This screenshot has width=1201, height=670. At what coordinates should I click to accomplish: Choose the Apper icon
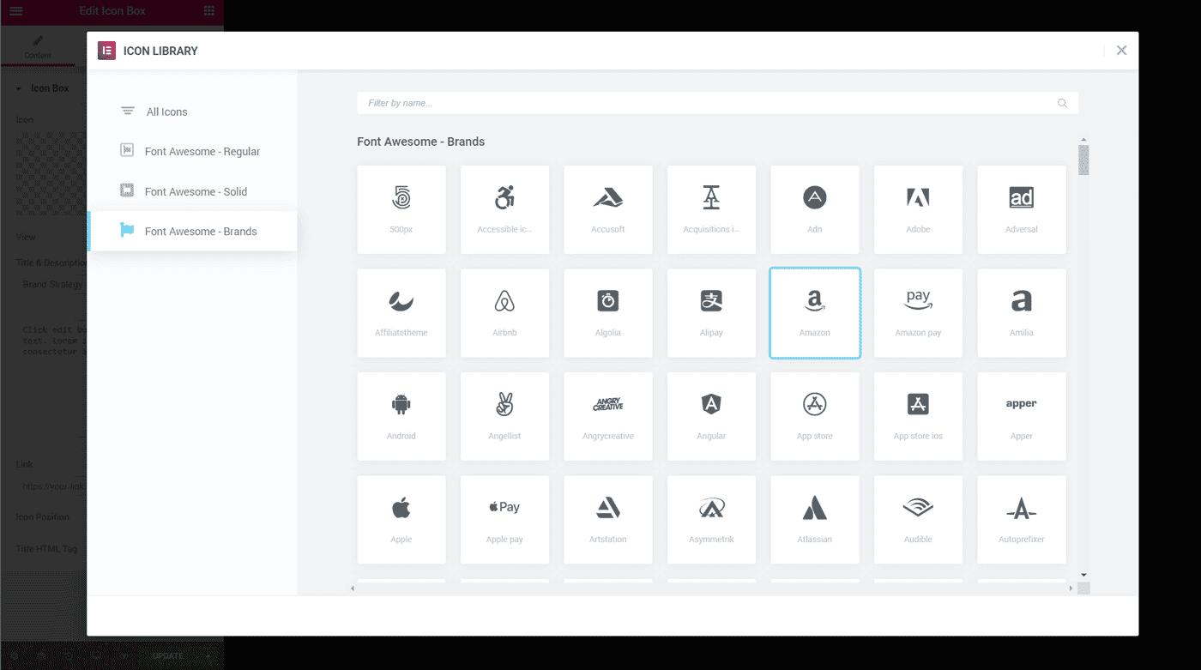click(1022, 416)
